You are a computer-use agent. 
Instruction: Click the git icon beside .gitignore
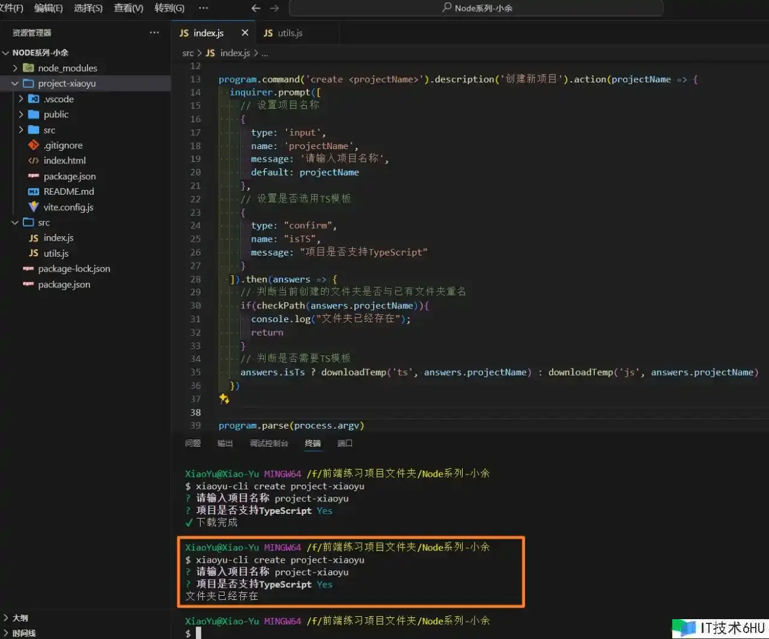tap(34, 145)
